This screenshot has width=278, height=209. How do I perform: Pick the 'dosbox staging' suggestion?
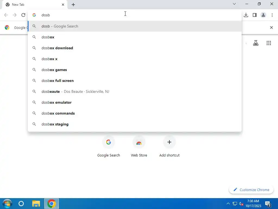[135, 124]
